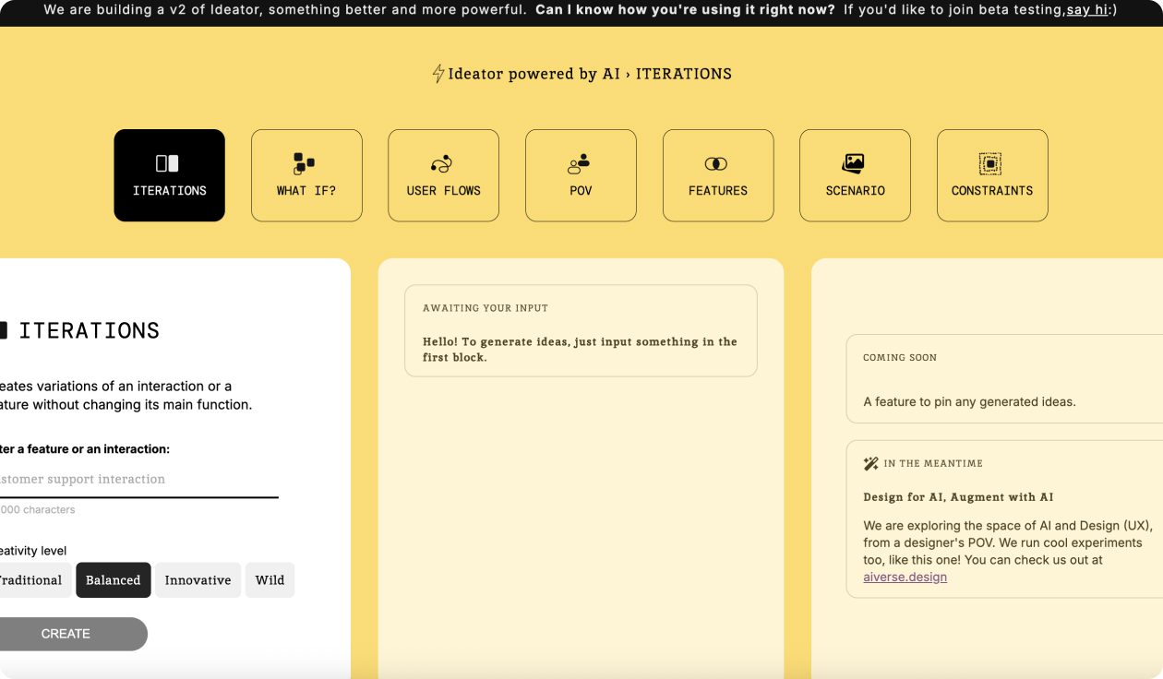Click the magic wand IN THE MEANTIME icon
Viewport: 1163px width, 679px height.
[870, 461]
